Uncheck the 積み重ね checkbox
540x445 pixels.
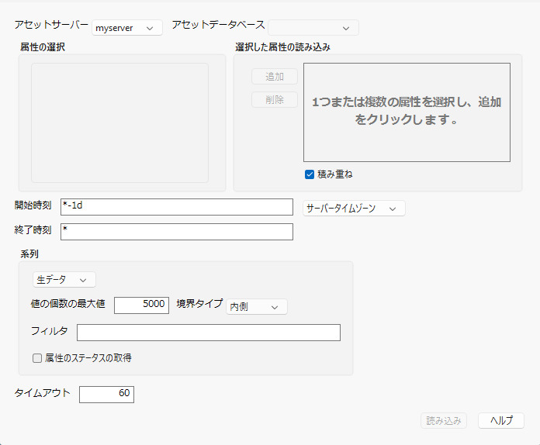point(310,174)
